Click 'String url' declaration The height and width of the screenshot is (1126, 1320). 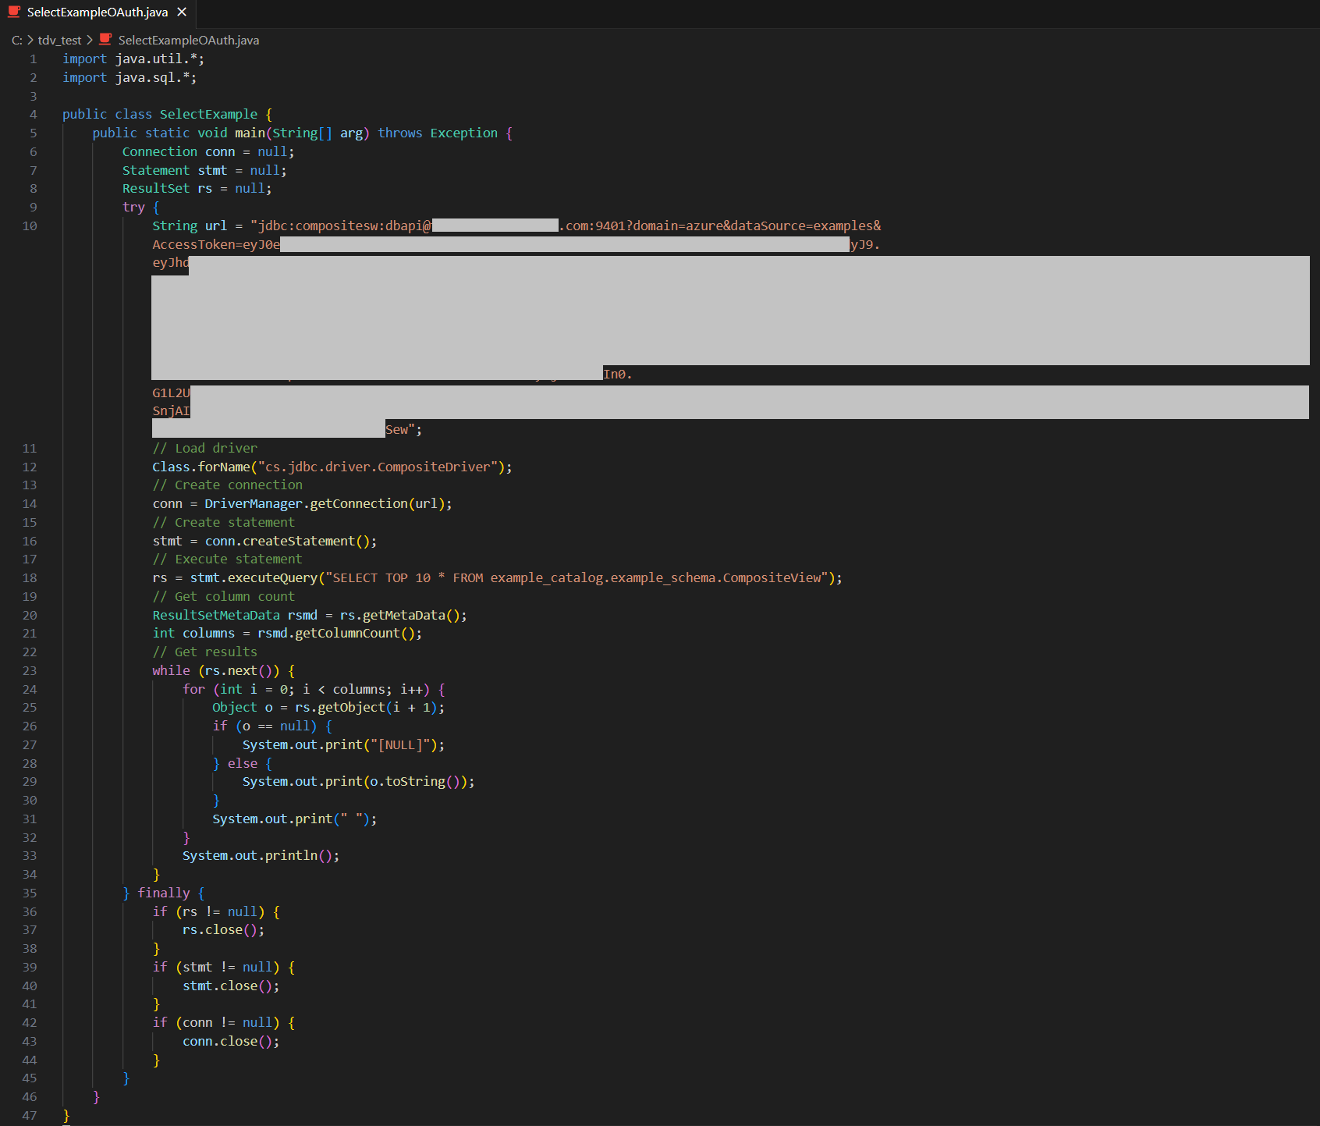click(x=190, y=226)
